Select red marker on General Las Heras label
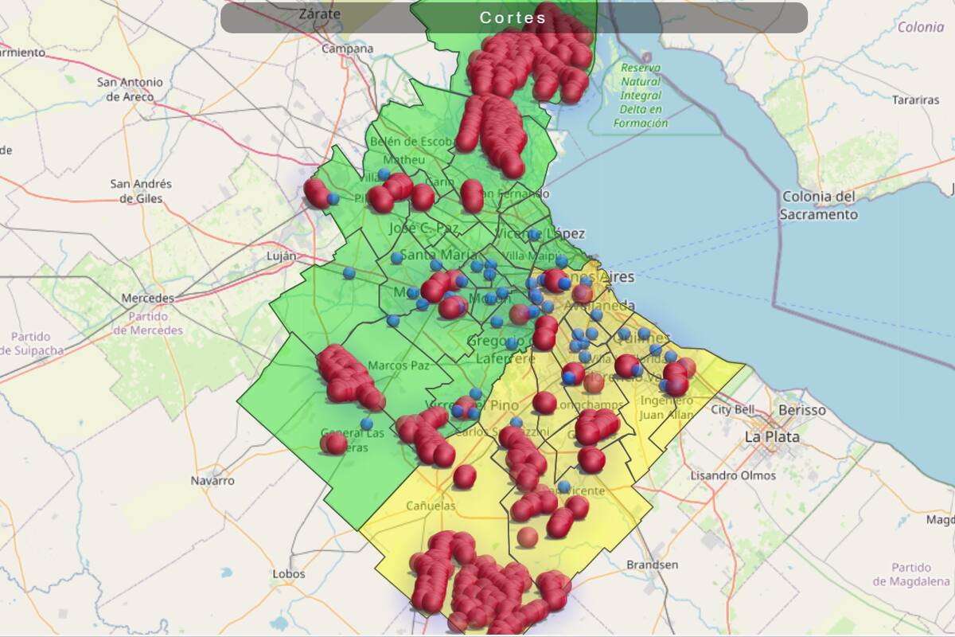Viewport: 955px width, 637px height. 334,443
